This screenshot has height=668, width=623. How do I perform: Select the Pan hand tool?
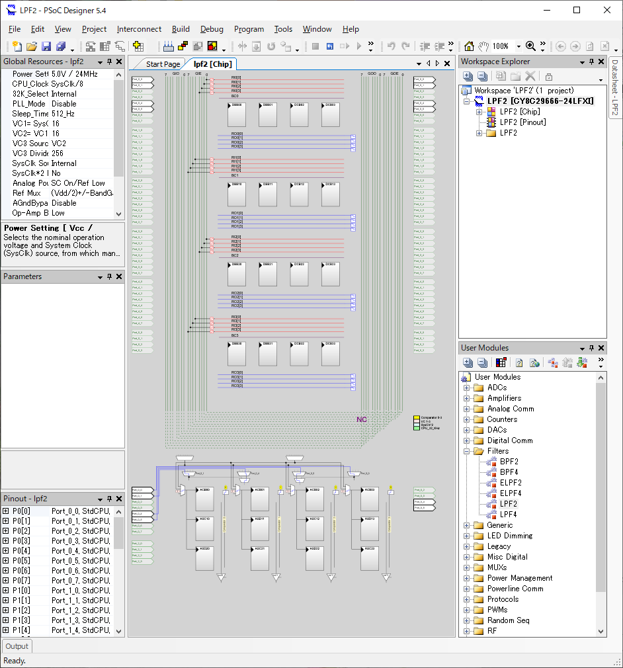(x=483, y=46)
